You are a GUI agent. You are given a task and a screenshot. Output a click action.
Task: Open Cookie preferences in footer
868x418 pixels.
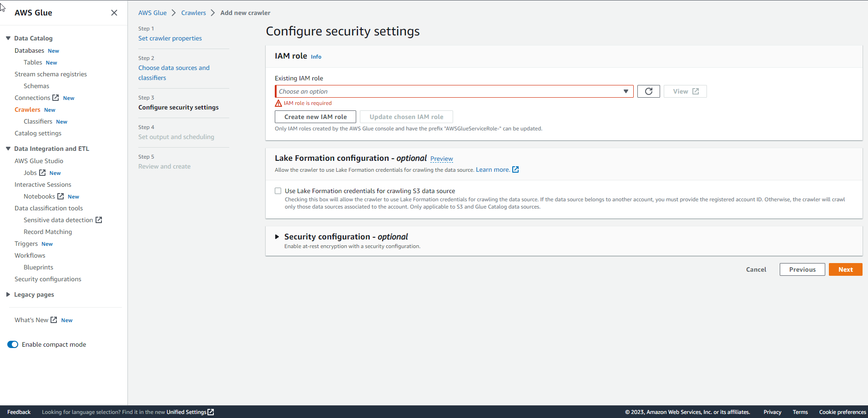tap(842, 412)
